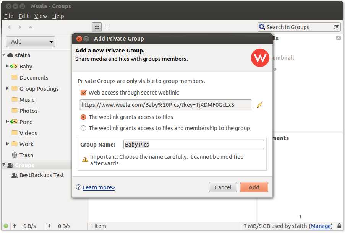Navigate up one folder level
Image resolution: width=345 pixels, height=233 pixels.
pyautogui.click(x=31, y=27)
